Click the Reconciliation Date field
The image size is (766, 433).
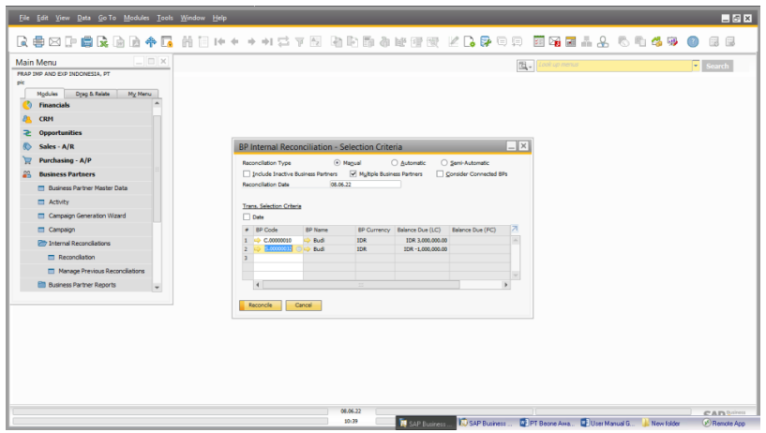[x=365, y=185]
